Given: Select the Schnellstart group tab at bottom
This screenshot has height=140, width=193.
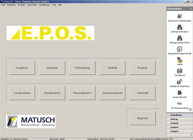Looking at the screenshot, I should click(179, 115).
